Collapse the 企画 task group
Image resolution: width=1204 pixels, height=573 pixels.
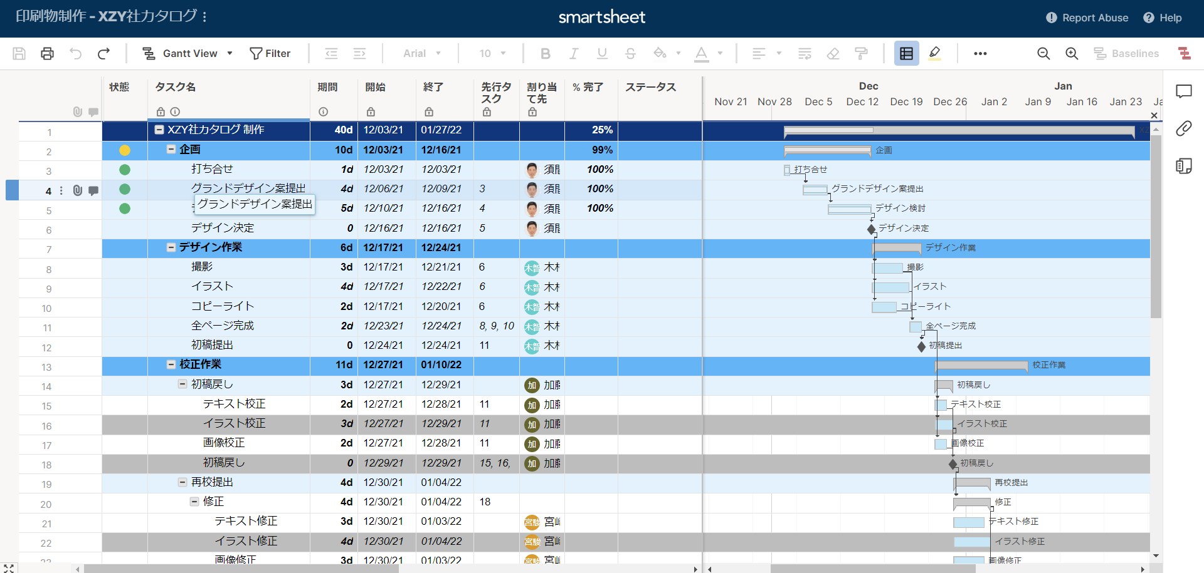[x=171, y=150]
